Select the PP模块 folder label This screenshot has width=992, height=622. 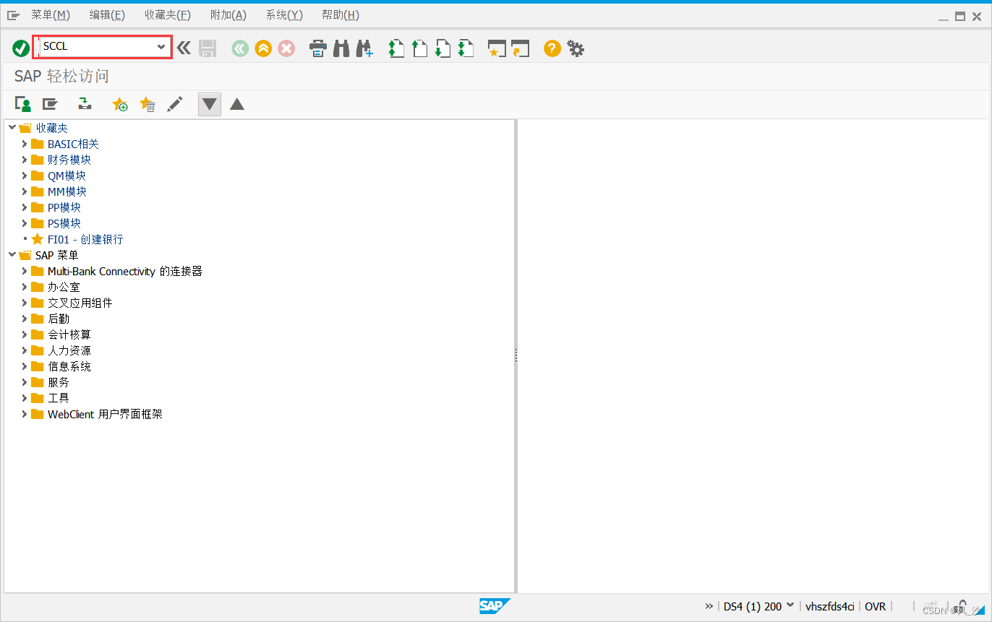pyautogui.click(x=64, y=207)
